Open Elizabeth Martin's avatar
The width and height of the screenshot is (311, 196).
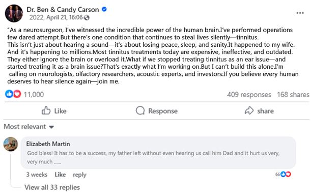tap(11, 144)
